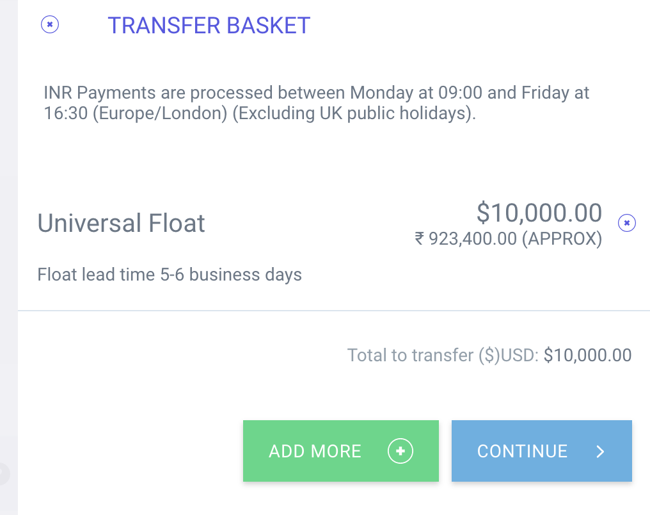Click the chevron arrow on Continue
This screenshot has width=650, height=515.
[x=600, y=451]
